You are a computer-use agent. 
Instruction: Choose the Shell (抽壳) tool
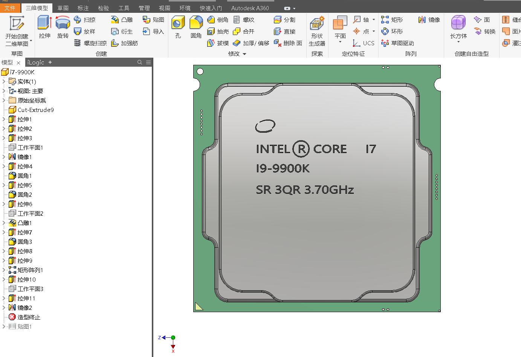click(218, 31)
